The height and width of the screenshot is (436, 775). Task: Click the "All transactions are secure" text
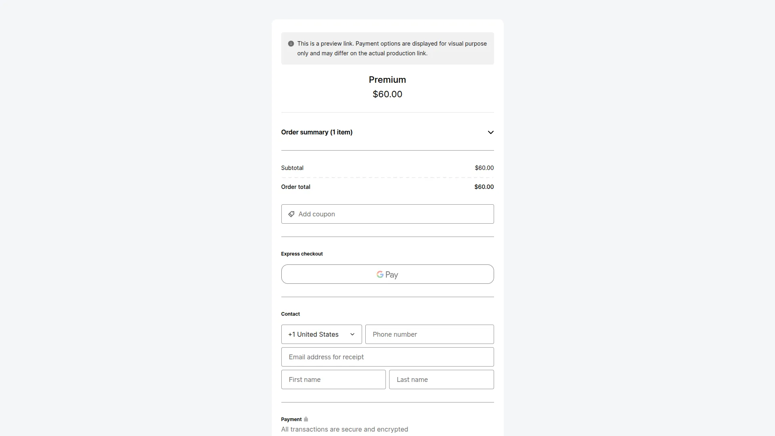pos(344,429)
